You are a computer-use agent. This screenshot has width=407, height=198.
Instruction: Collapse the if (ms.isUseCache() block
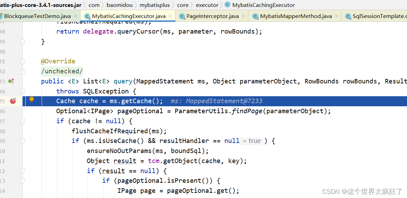[23, 141]
